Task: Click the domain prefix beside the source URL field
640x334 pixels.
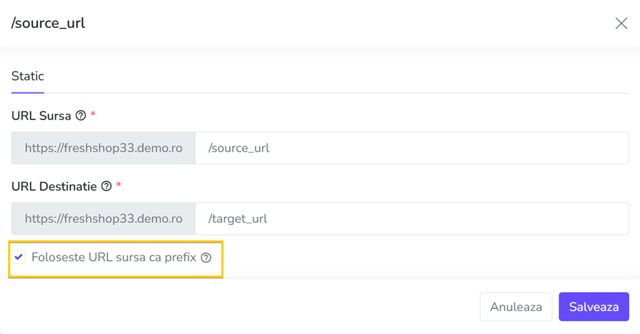Action: pyautogui.click(x=103, y=148)
